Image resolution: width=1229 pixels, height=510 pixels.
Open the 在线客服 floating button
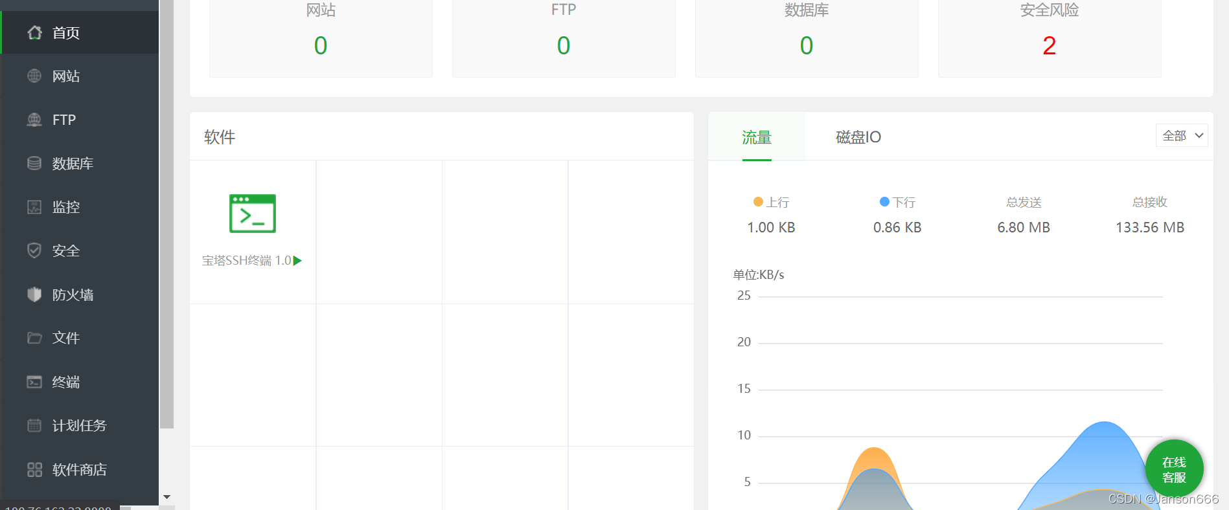tap(1174, 469)
